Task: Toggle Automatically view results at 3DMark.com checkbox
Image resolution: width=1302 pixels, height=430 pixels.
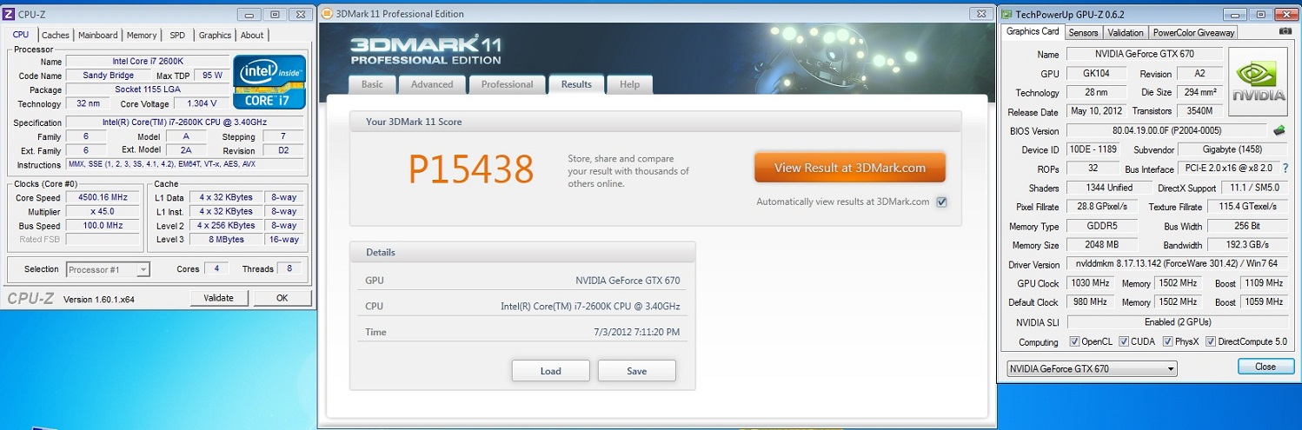Action: click(942, 202)
